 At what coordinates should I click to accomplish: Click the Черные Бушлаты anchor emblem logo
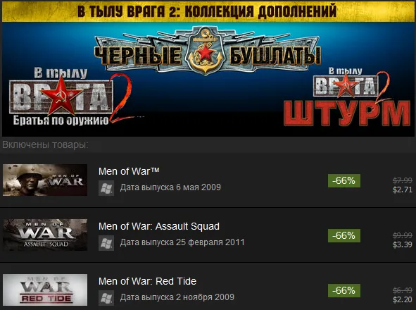tap(207, 51)
